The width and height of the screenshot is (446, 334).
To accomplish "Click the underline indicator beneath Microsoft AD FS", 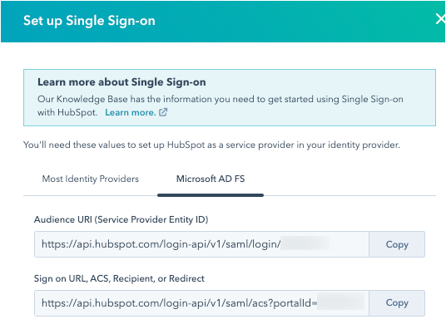I will coord(211,195).
